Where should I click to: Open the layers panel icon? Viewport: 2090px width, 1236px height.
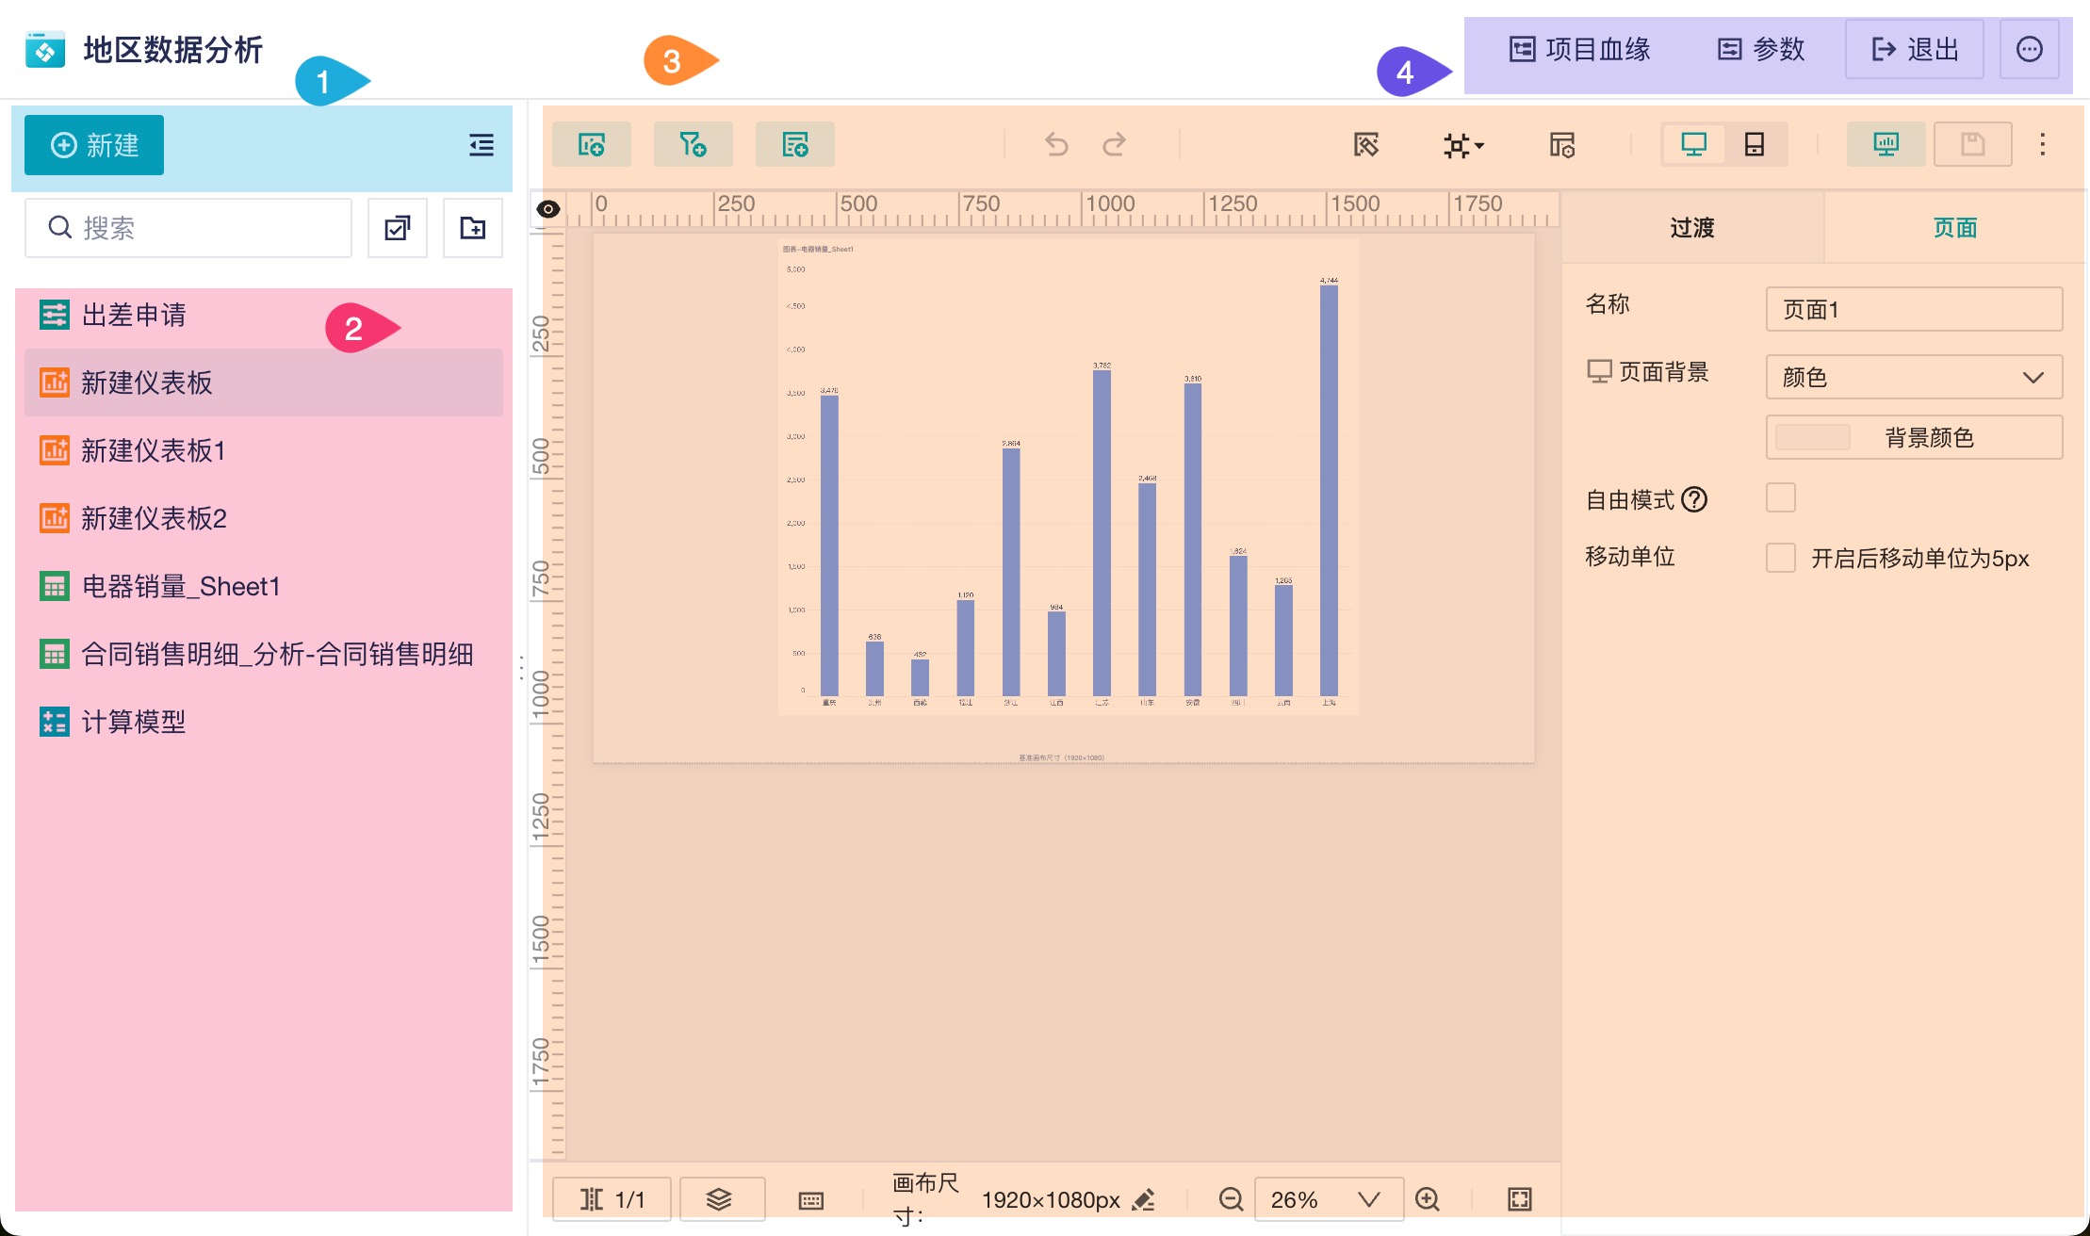720,1199
